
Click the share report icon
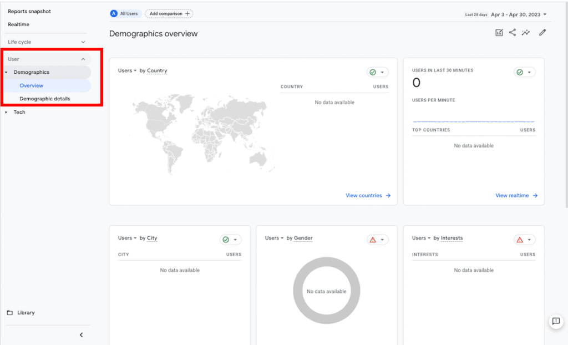tap(513, 33)
